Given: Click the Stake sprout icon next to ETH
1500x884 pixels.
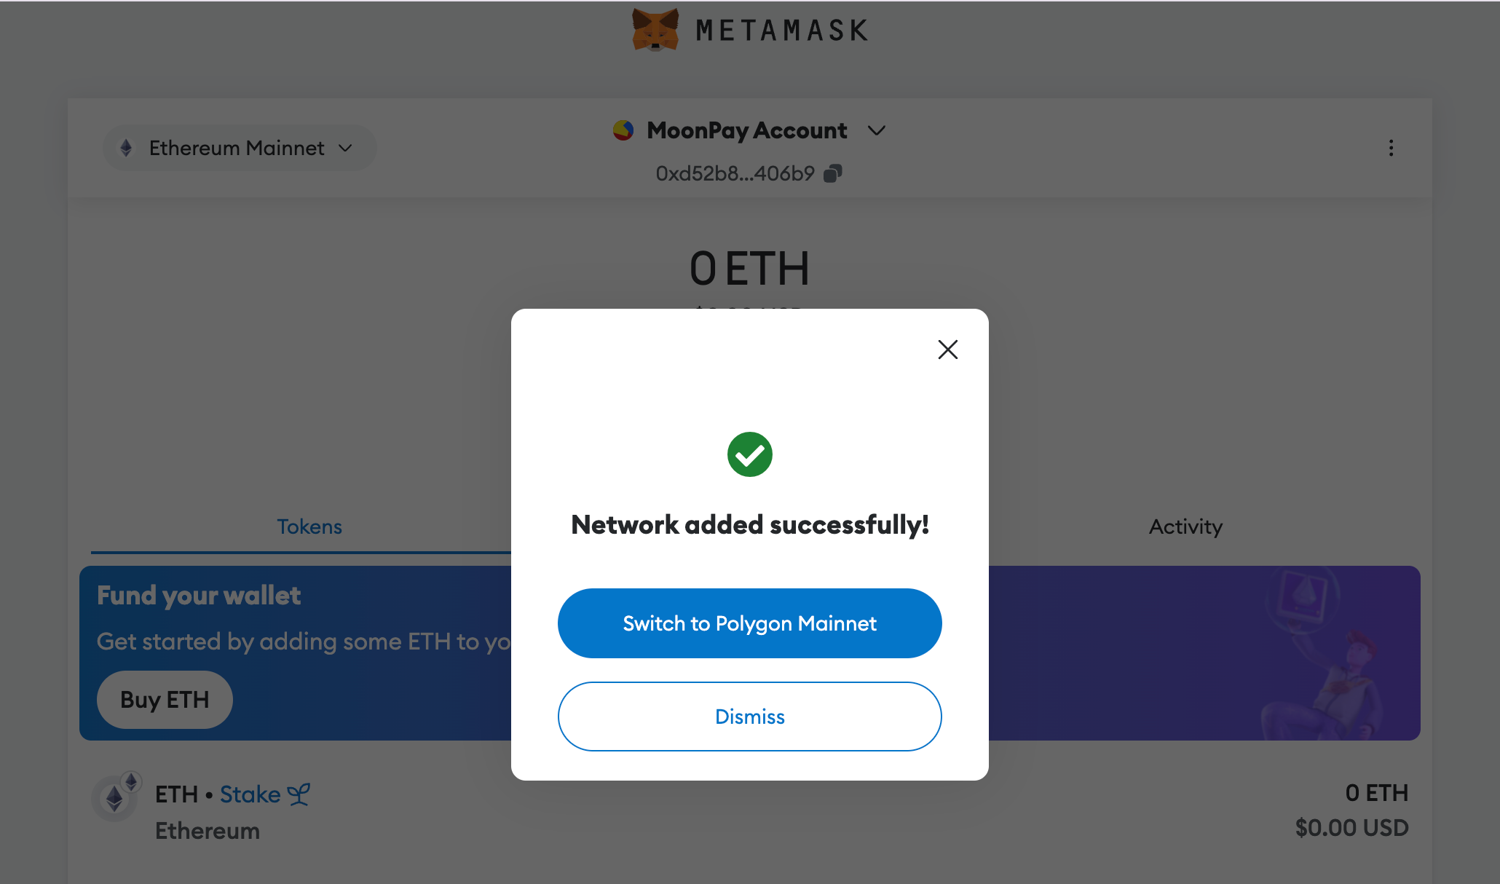Looking at the screenshot, I should click(299, 794).
